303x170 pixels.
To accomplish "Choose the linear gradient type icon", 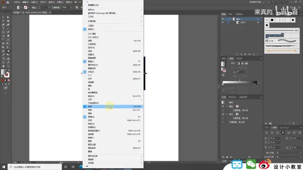I will 238,64.
